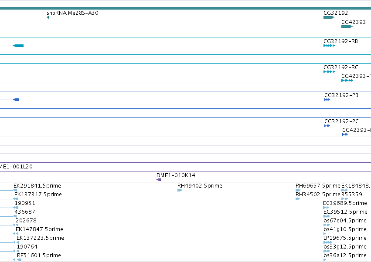The height and width of the screenshot is (262, 371).
Task: Click the EK184848 EST label
Action: coord(356,186)
